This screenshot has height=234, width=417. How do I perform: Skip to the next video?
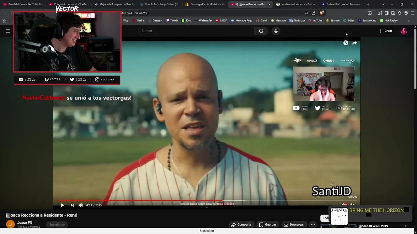coord(72,205)
